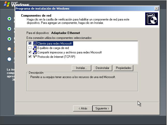This screenshot has height=125, width=167.
Task: Open the Instalar... dialog
Action: click(x=81, y=68)
